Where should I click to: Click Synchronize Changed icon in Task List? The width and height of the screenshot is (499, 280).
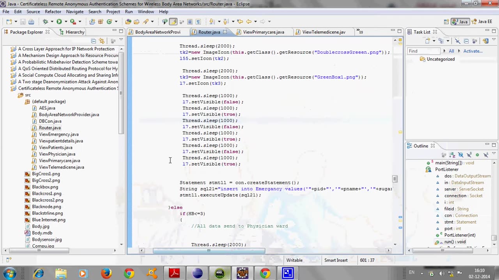pos(486,41)
